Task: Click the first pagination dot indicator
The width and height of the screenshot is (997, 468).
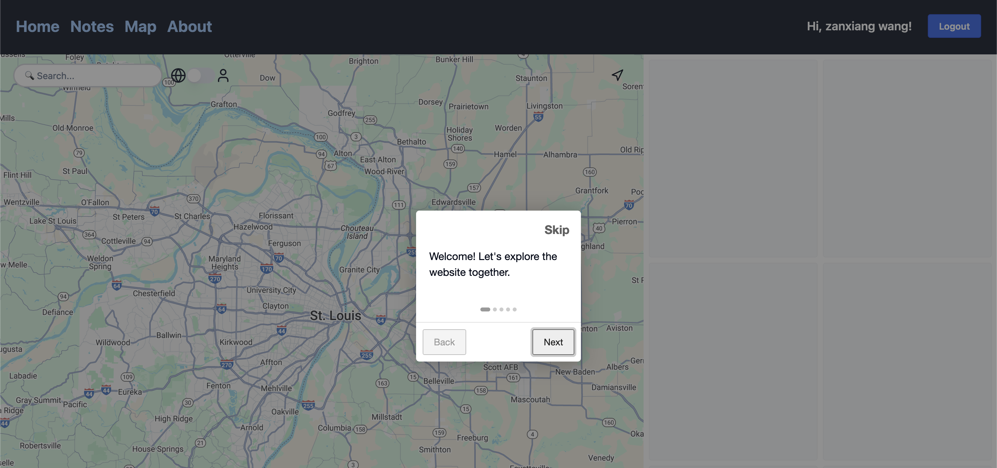Action: click(485, 310)
